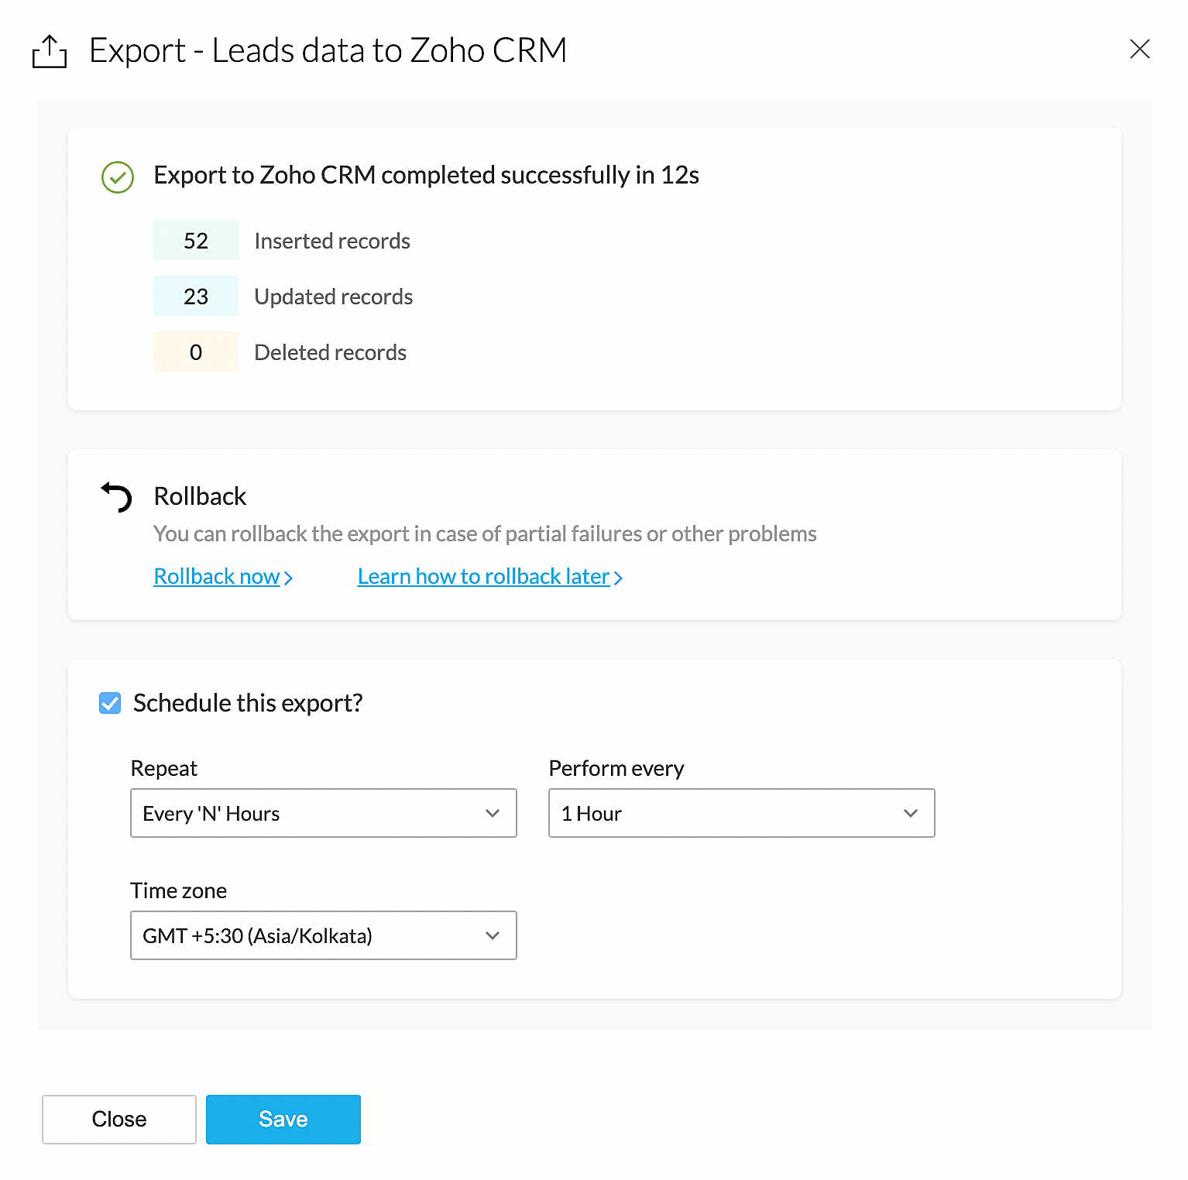Viewport: 1188px width, 1180px height.
Task: Click the 23 updated records count badge
Action: [x=196, y=297]
